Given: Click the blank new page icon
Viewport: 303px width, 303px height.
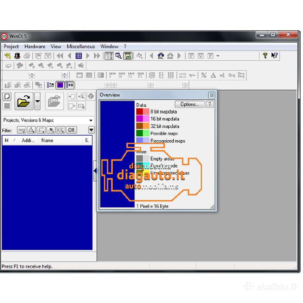Looking at the screenshot, I should coord(7,96).
